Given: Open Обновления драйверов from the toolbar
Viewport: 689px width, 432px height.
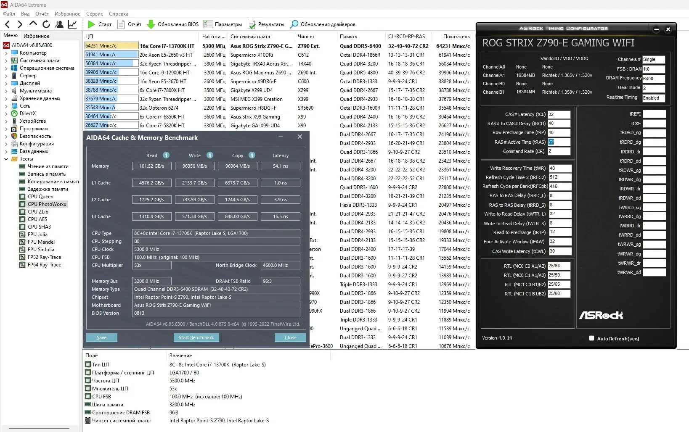Looking at the screenshot, I should (294, 24).
